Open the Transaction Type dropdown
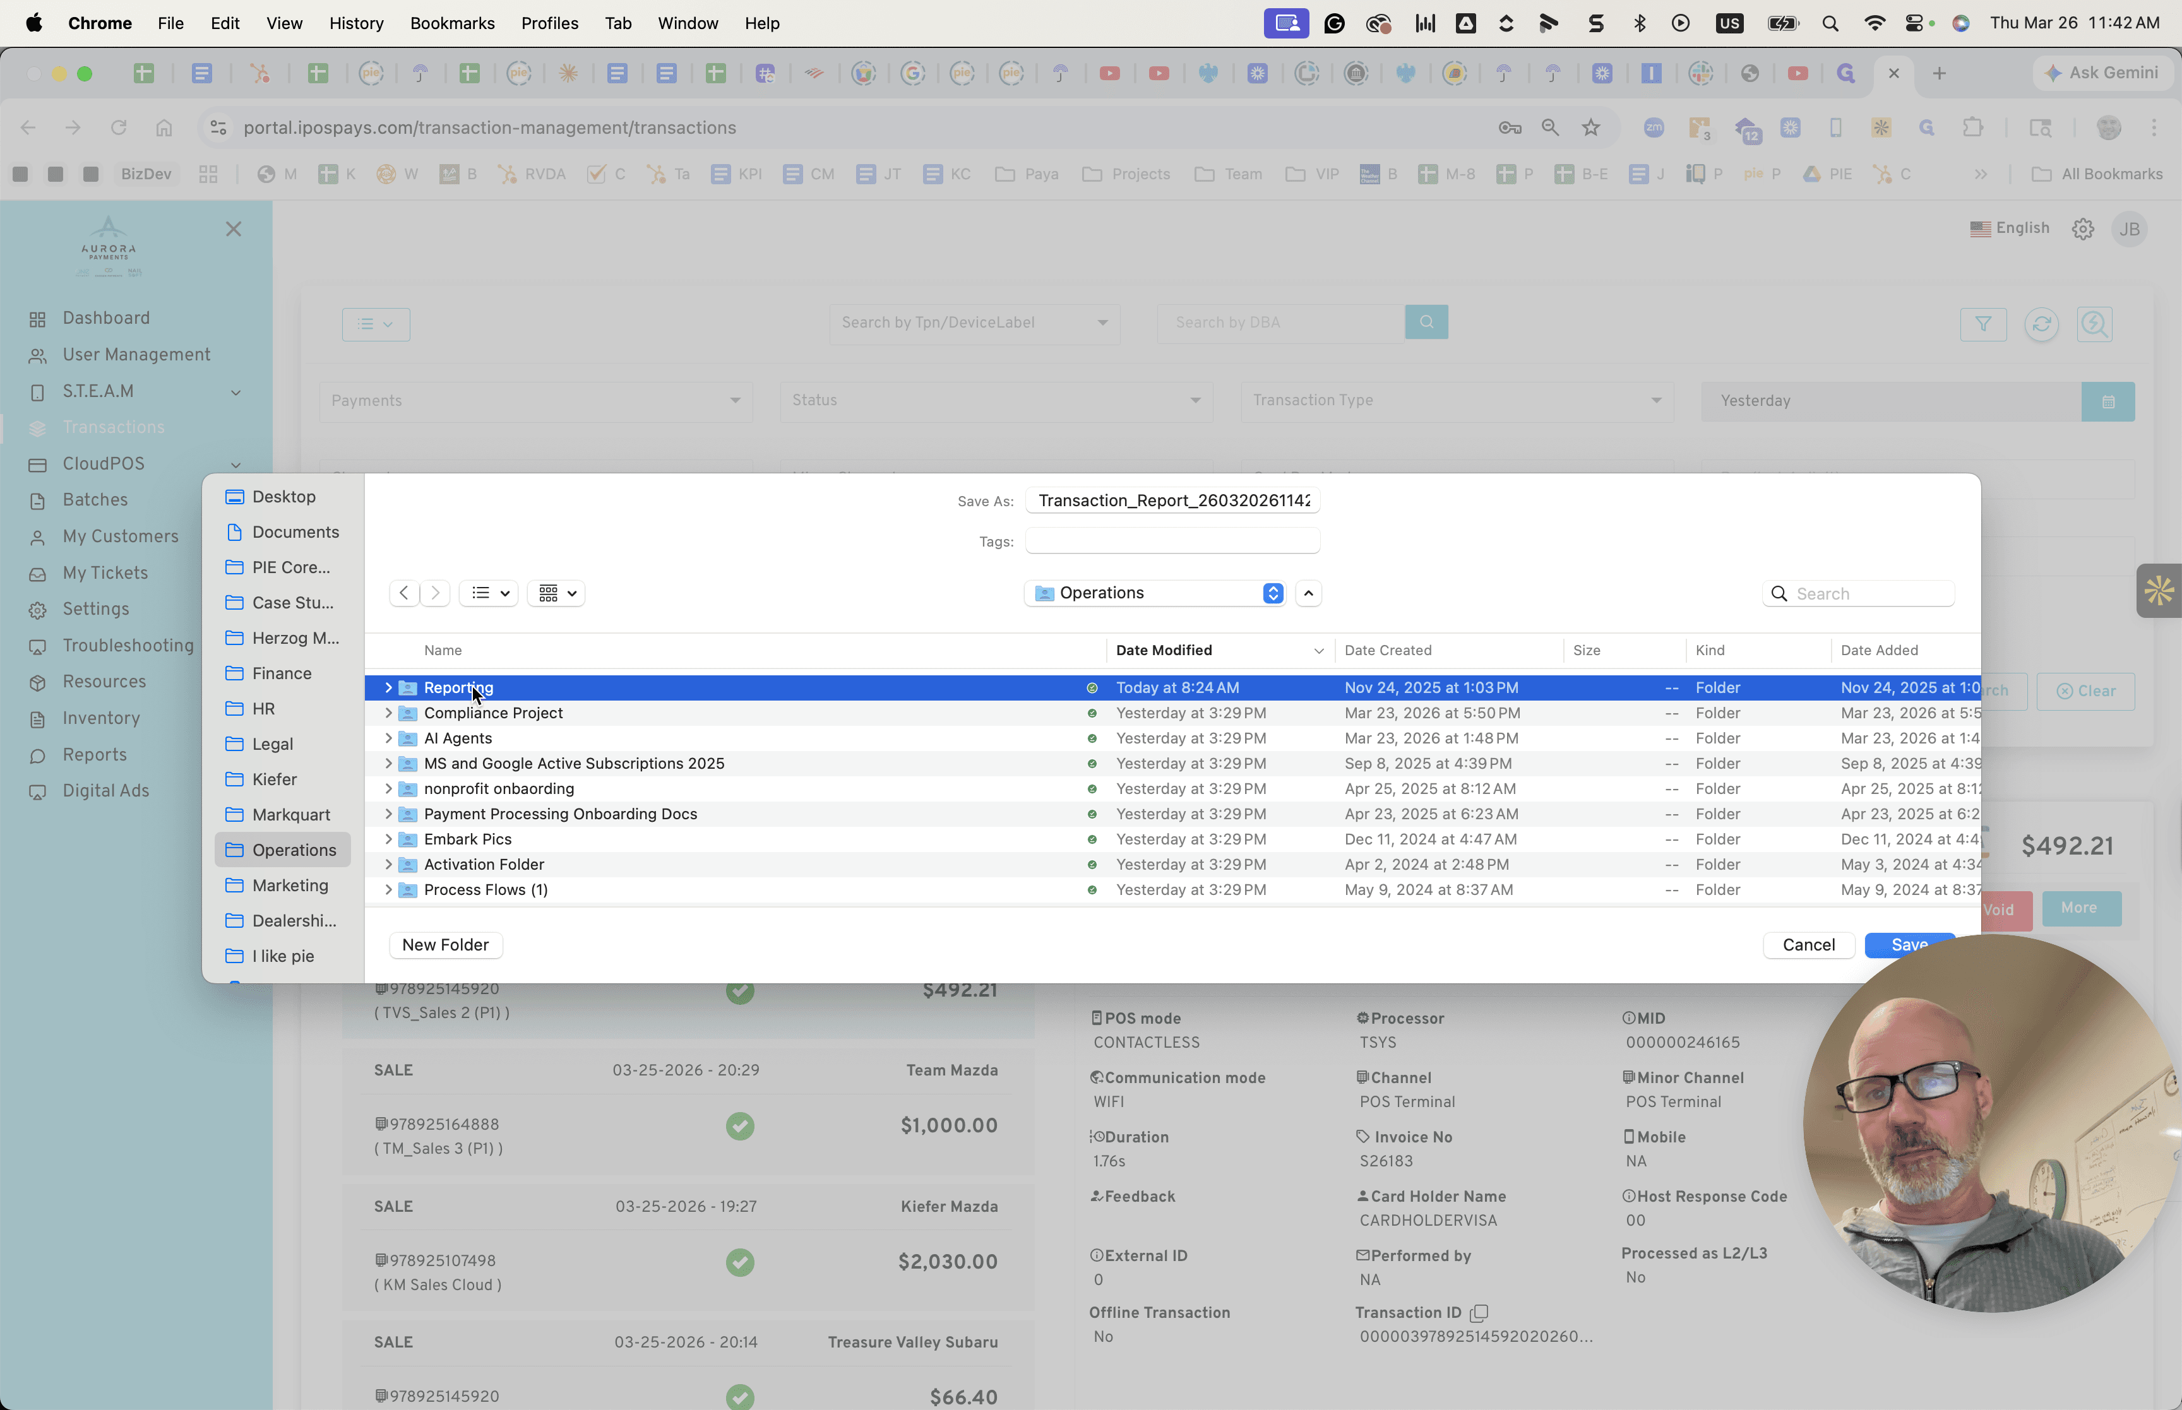Screen dimensions: 2182x1410 coord(1457,401)
